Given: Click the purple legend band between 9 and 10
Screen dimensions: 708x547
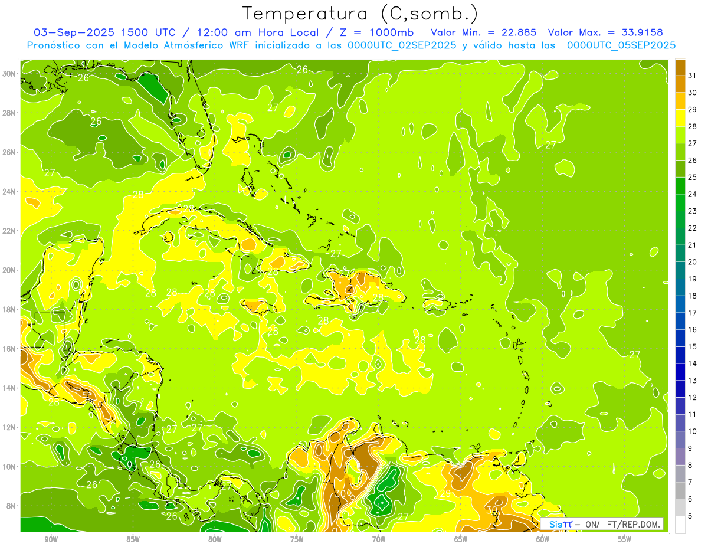Looking at the screenshot, I should (680, 440).
